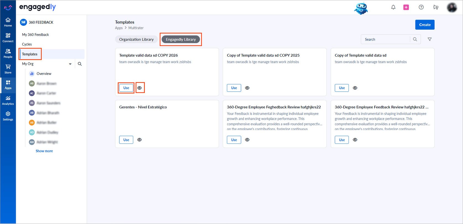Switch to Organization Library tab

click(136, 39)
